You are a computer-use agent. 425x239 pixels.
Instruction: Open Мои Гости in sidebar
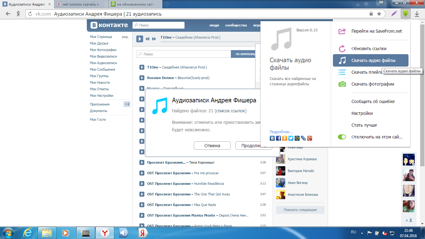(98, 119)
